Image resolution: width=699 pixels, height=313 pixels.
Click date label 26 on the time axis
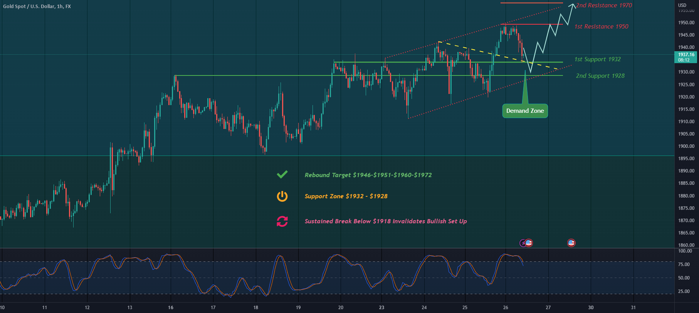click(506, 308)
